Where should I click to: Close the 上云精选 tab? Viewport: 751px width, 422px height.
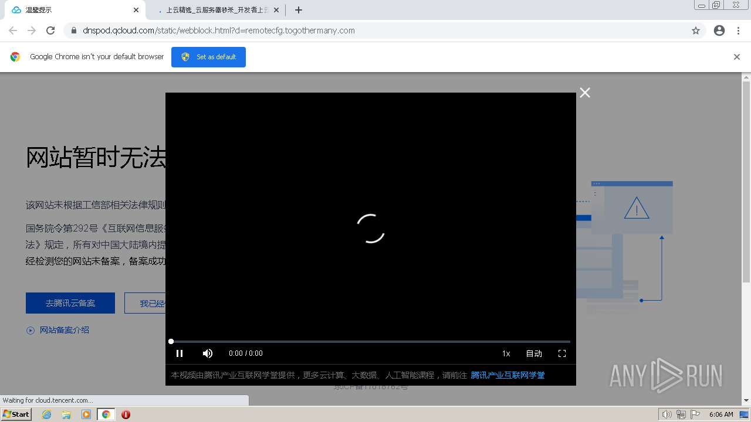(276, 10)
